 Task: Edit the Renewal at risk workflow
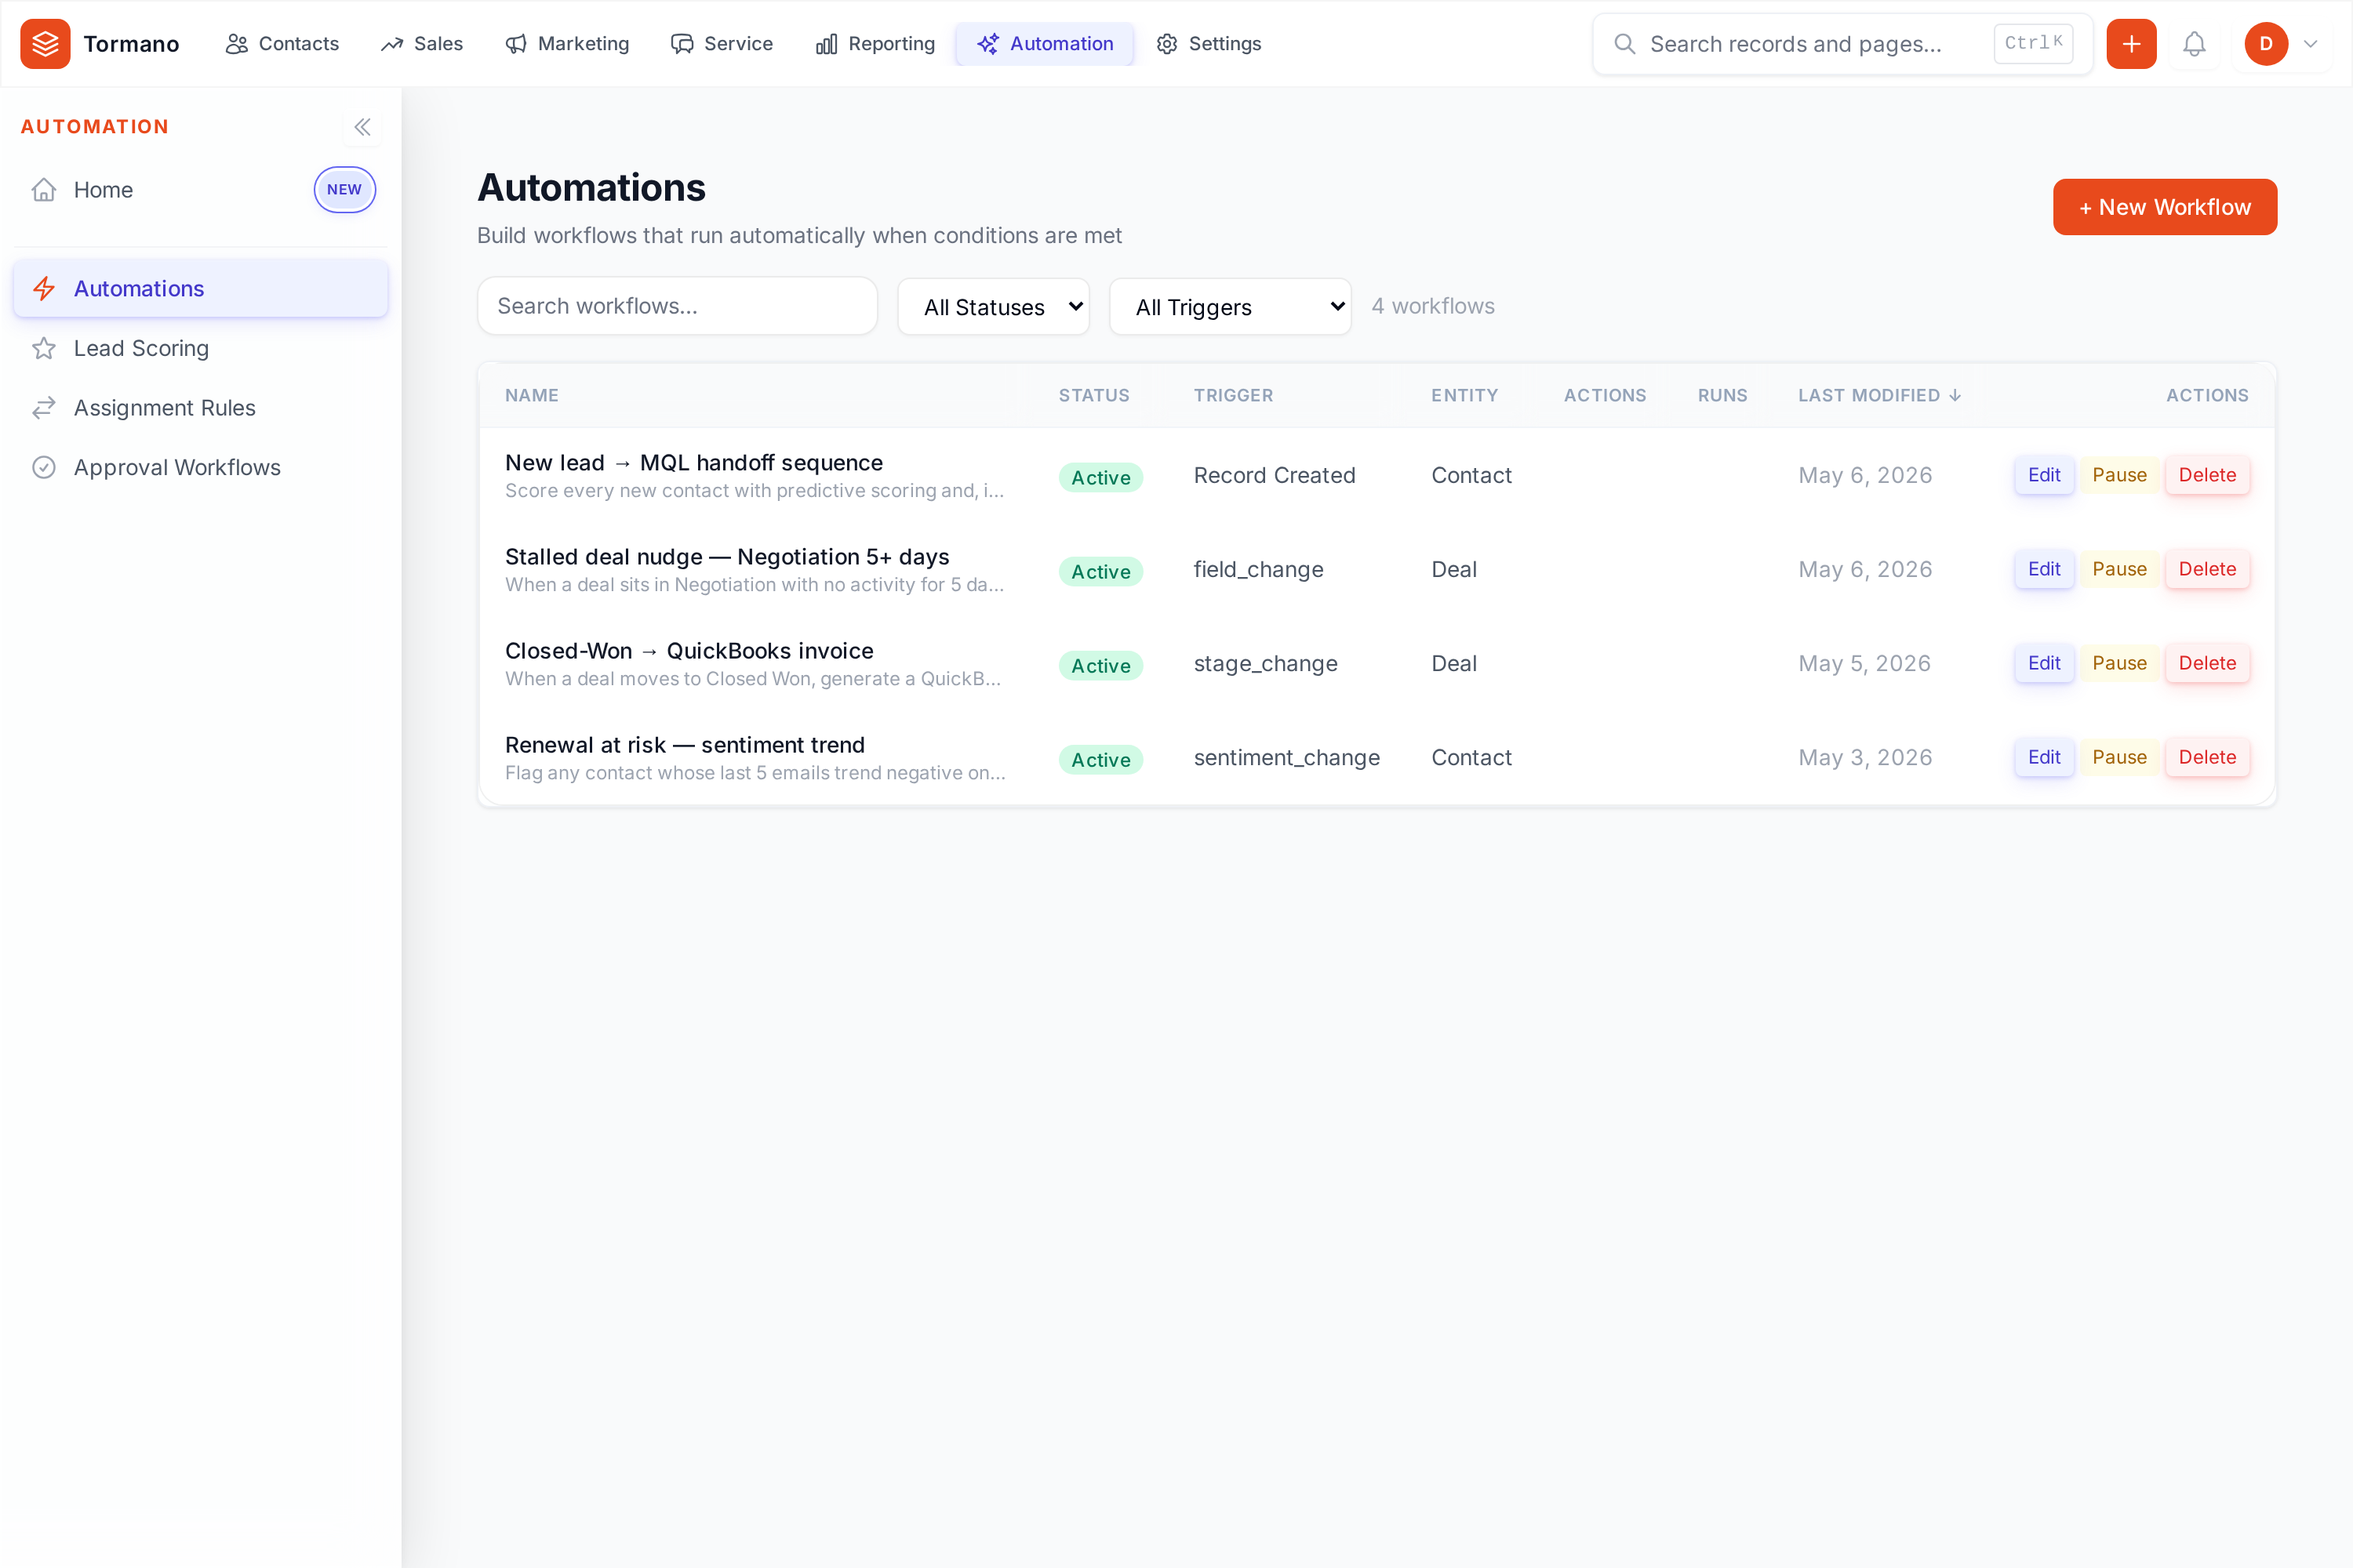[2044, 757]
